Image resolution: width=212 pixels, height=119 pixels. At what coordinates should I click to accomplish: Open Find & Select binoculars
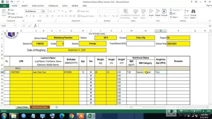point(193,14)
